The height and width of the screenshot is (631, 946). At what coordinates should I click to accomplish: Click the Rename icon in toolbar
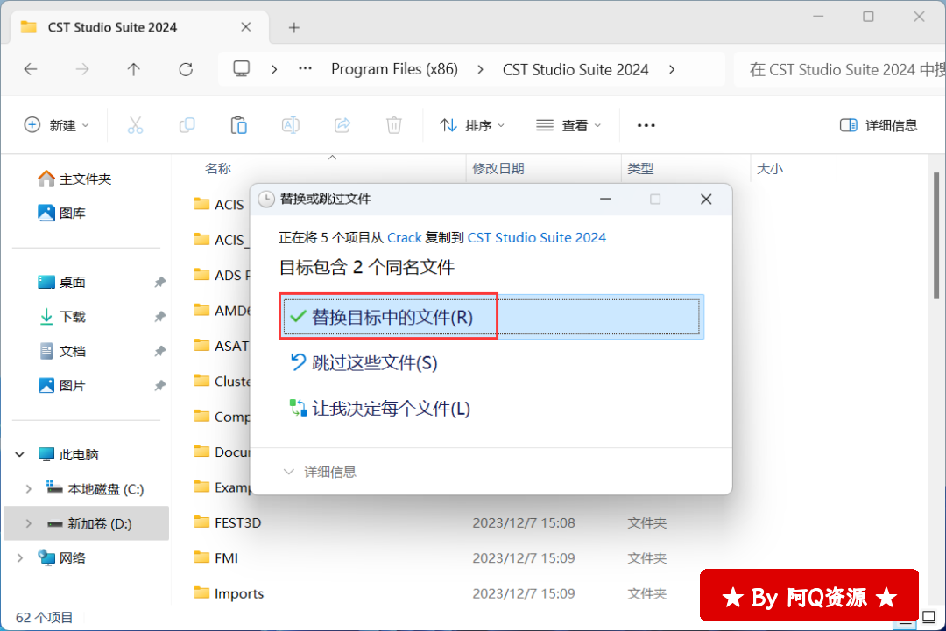click(x=290, y=125)
